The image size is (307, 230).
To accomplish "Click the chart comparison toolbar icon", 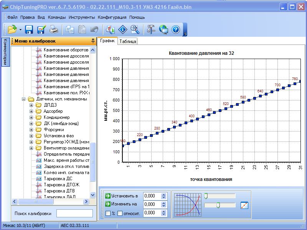I will [111, 29].
